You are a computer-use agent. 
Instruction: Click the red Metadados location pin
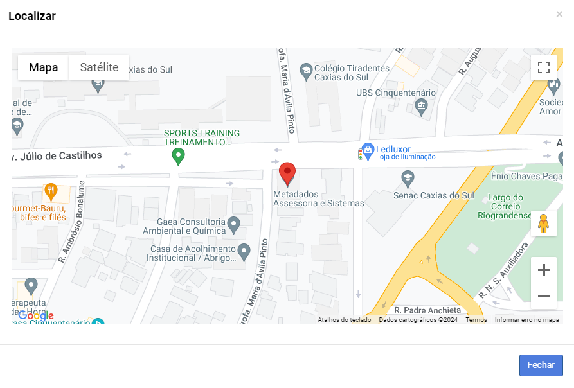pyautogui.click(x=287, y=174)
